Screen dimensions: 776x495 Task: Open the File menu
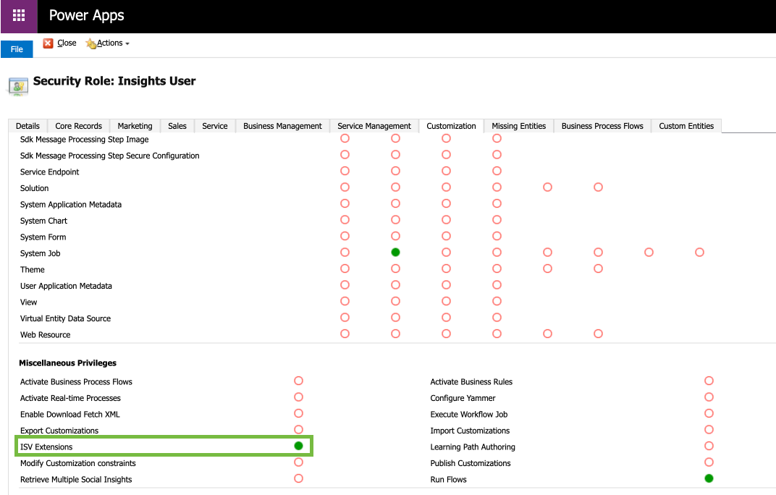pyautogui.click(x=17, y=49)
